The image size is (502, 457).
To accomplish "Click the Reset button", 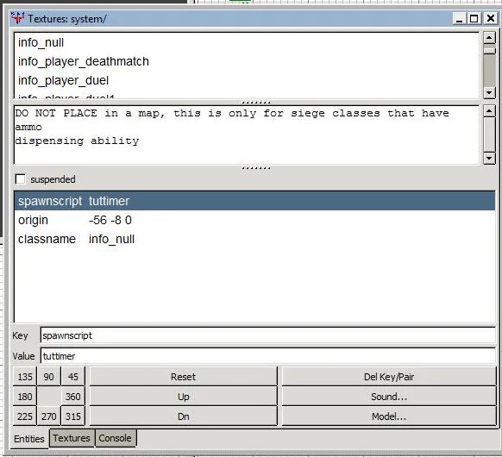I will (x=183, y=377).
